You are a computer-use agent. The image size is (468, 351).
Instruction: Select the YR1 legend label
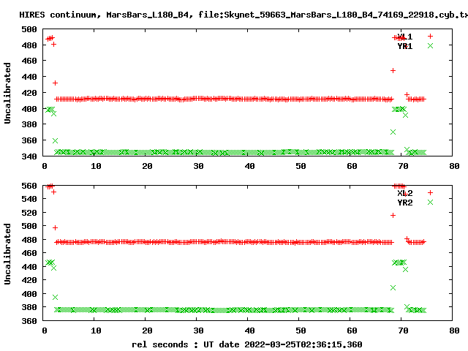click(x=405, y=46)
